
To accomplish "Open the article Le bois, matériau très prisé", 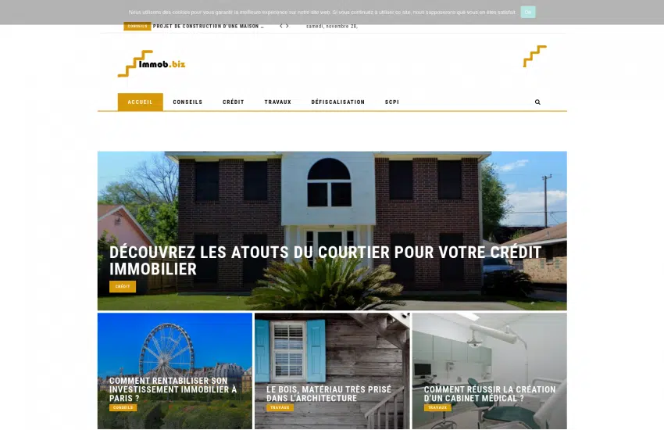I will (329, 393).
